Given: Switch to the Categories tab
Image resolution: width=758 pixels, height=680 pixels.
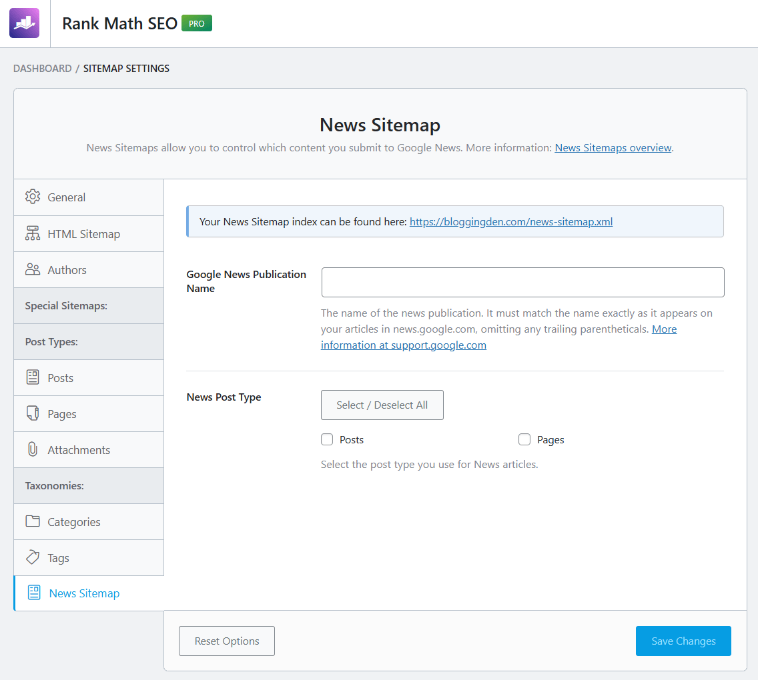Looking at the screenshot, I should click(x=89, y=521).
